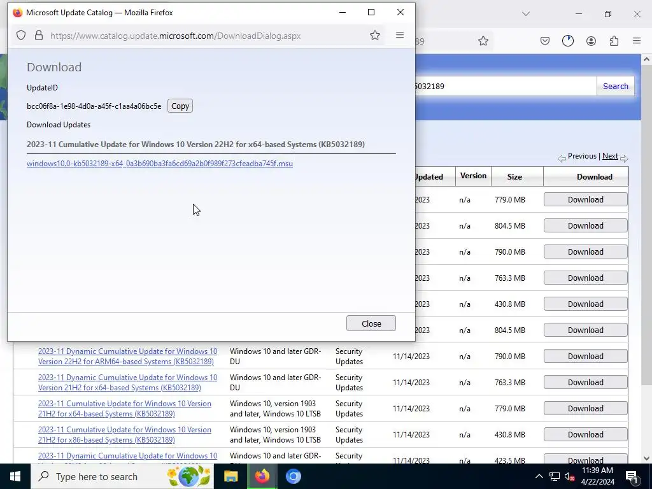Viewport: 652px width, 489px height.
Task: Click the catalog search text field
Action: [506, 86]
